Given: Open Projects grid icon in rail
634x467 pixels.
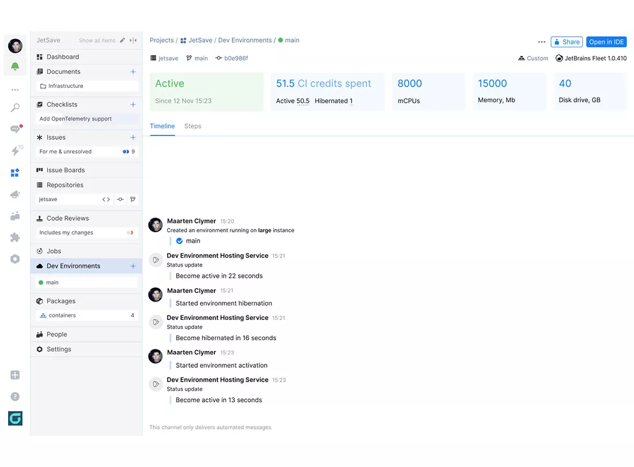Looking at the screenshot, I should click(15, 172).
